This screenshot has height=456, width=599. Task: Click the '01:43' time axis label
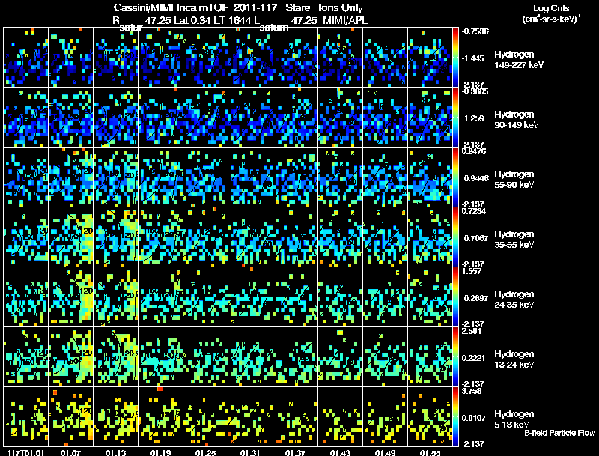pyautogui.click(x=340, y=452)
